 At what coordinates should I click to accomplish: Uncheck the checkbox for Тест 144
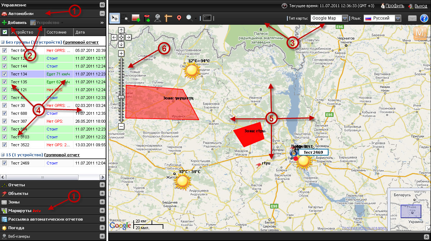tap(5, 66)
